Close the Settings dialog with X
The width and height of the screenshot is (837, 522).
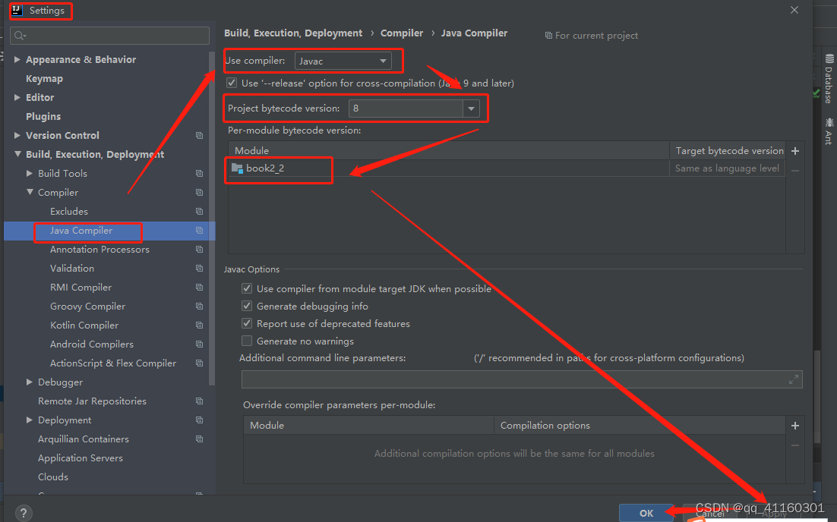pyautogui.click(x=794, y=10)
